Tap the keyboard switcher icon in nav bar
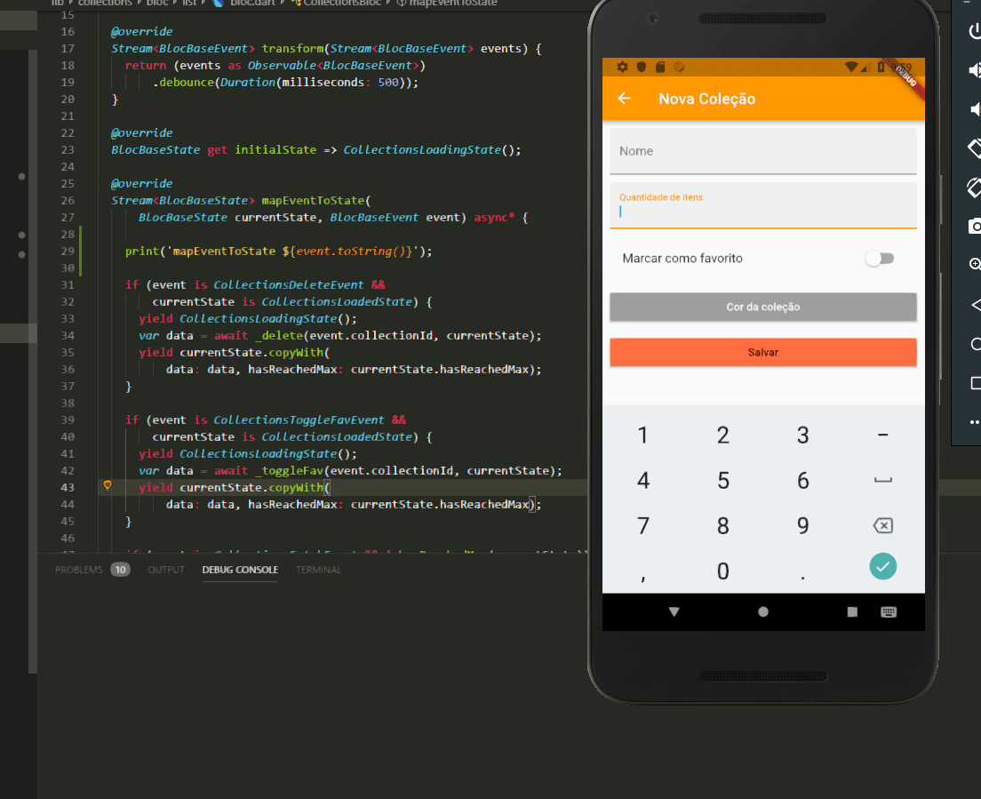This screenshot has height=799, width=981. [x=889, y=612]
